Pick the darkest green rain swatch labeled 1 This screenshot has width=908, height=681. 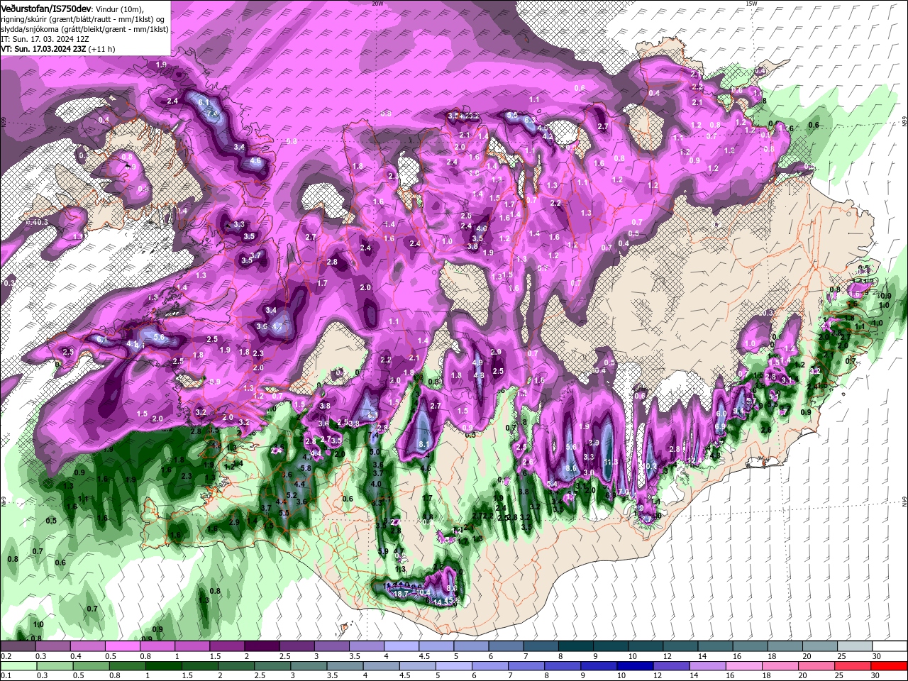click(x=164, y=666)
